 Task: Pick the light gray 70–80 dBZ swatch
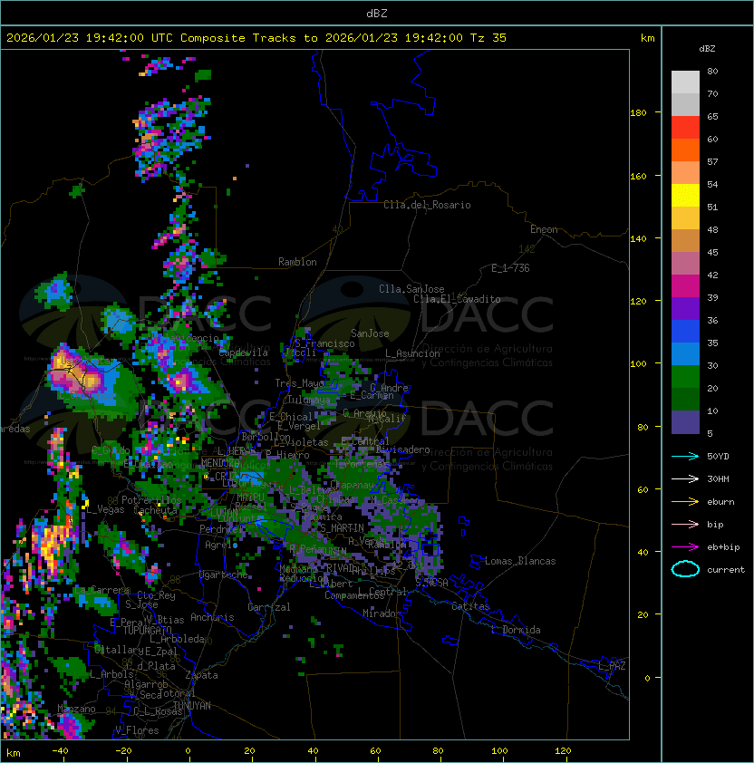(685, 82)
